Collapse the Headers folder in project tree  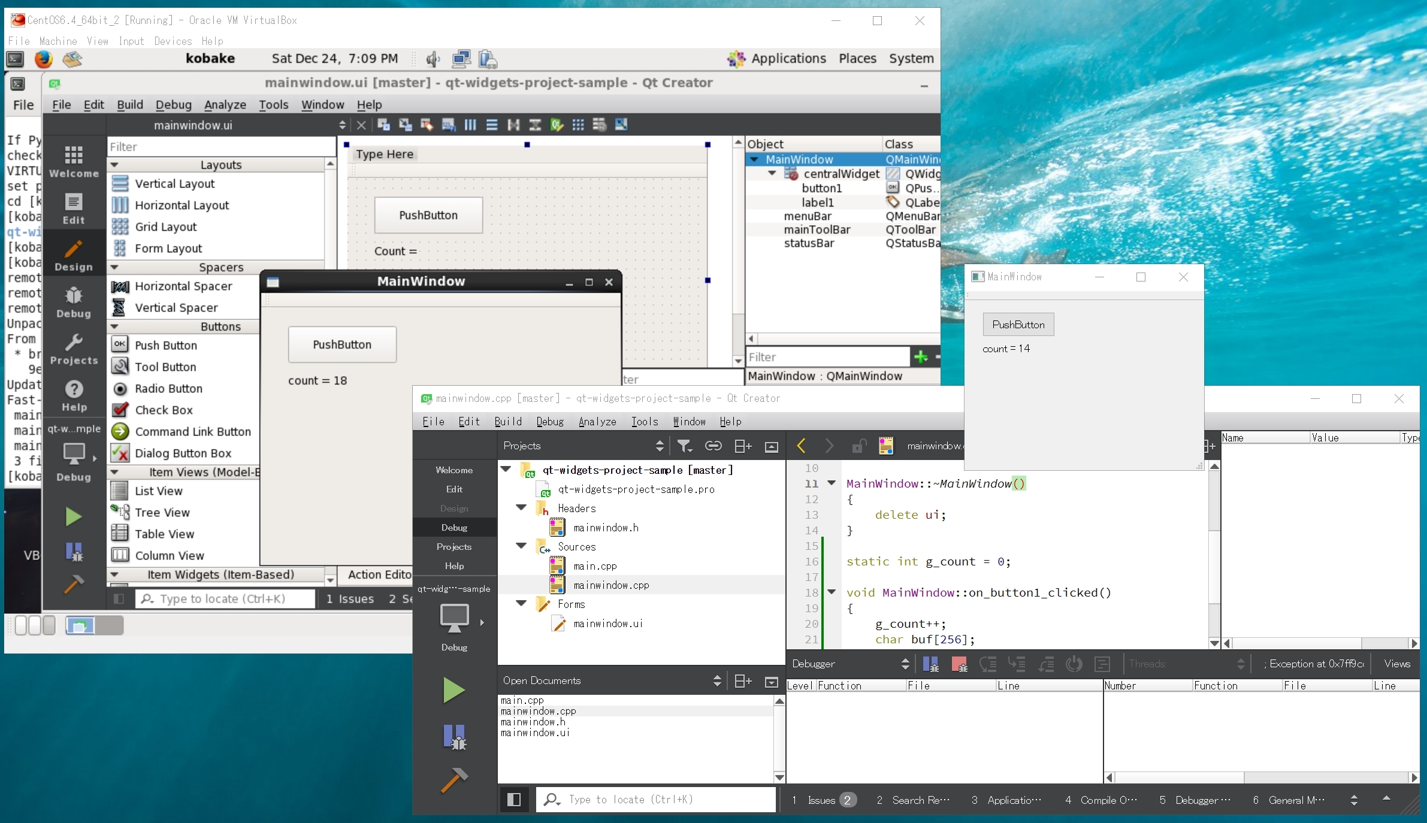(521, 508)
